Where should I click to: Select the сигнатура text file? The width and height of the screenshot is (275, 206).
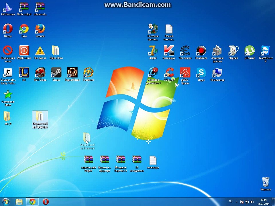(153, 162)
